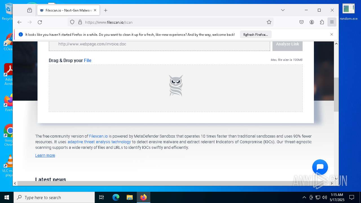Screen dimensions: 361x203
Task: Select the Google Chrome desktop shortcut
Action: [x=8, y=135]
